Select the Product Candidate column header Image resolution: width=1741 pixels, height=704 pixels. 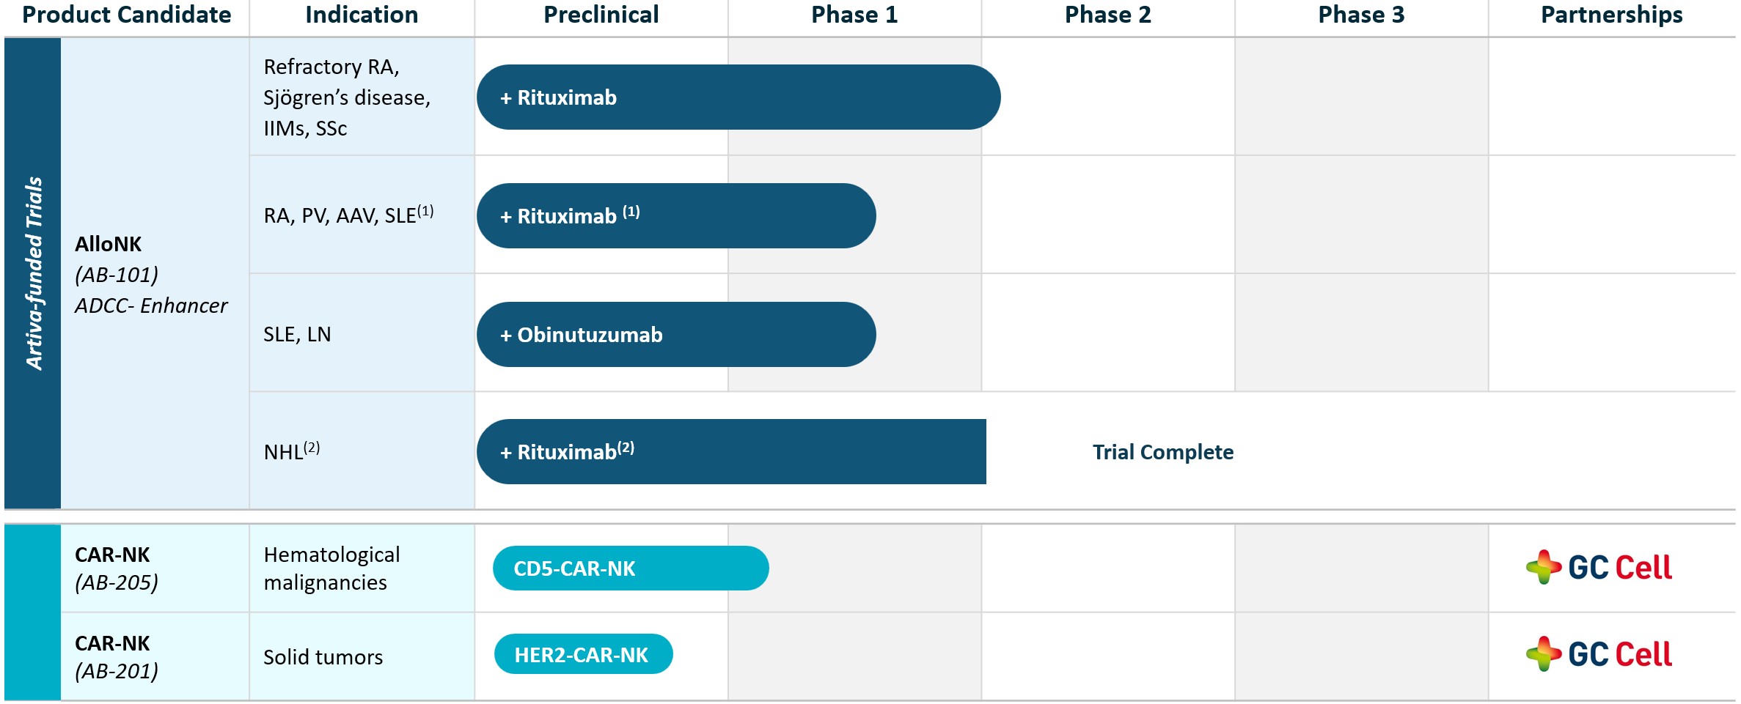pos(127,15)
